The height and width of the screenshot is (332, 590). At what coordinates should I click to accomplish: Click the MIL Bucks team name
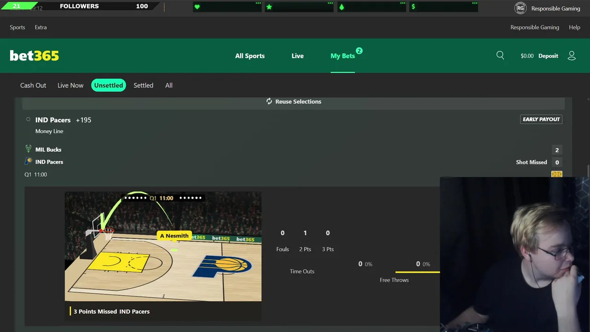[48, 149]
